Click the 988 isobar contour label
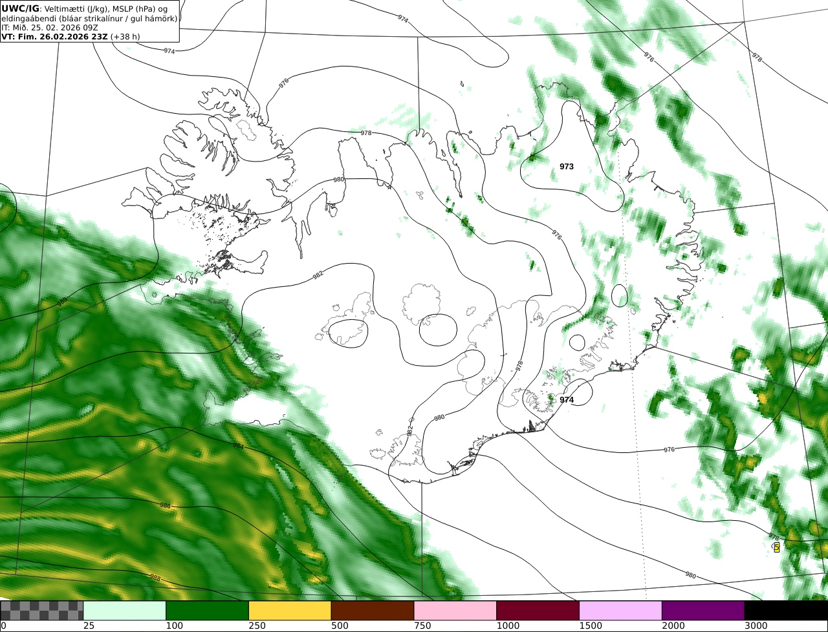This screenshot has width=828, height=632. 155,577
